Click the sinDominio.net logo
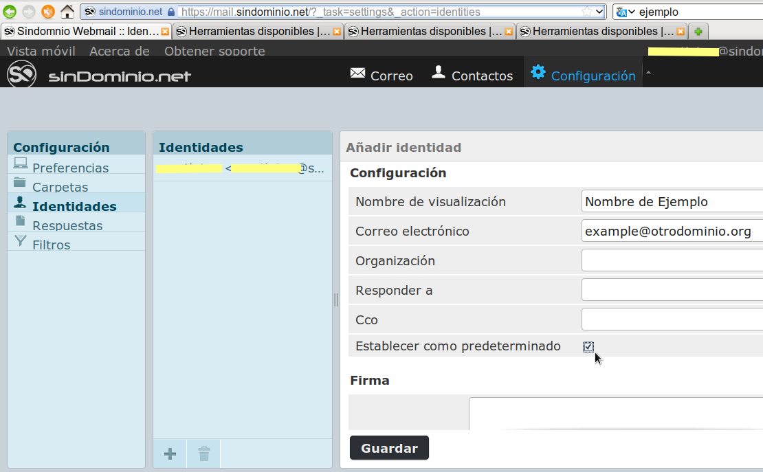 (x=99, y=76)
